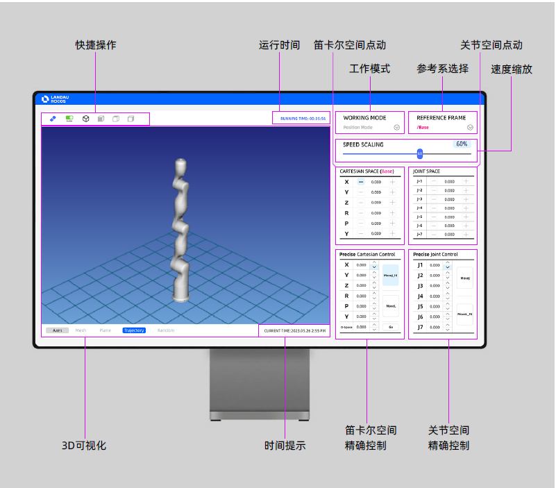
Task: Click the Speed Scaling slider handle
Action: pos(420,153)
